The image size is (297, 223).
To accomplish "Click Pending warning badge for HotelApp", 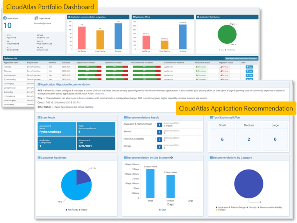I will point(224,67).
